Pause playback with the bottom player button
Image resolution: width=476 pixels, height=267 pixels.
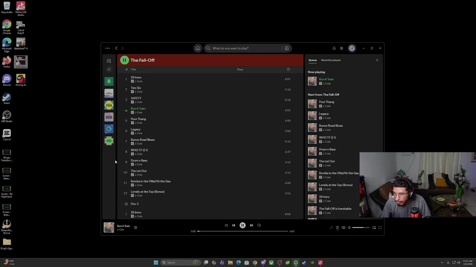coord(242,225)
